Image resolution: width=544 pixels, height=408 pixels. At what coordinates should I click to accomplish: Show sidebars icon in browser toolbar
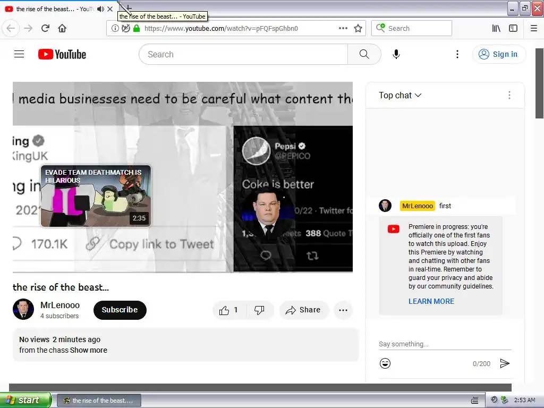[513, 28]
